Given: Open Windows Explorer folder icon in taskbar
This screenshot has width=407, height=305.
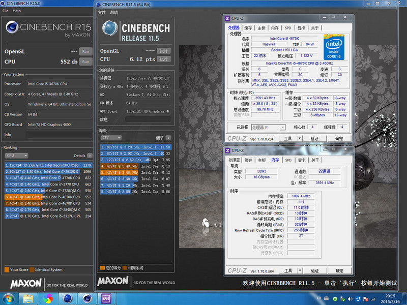Looking at the screenshot, I should tap(28, 298).
